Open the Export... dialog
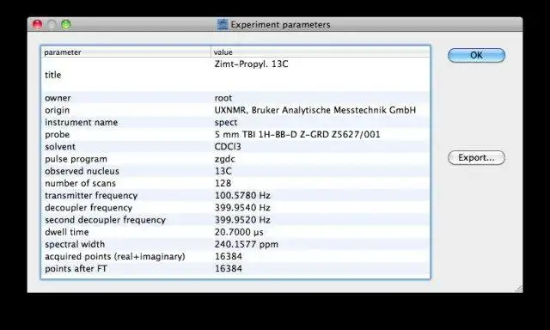550x330 pixels. coord(476,158)
